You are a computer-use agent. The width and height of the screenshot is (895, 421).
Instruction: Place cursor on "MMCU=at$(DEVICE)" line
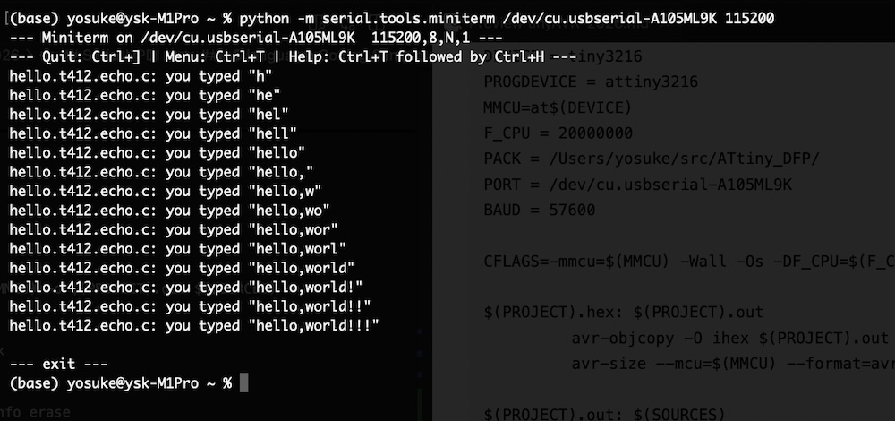(558, 108)
